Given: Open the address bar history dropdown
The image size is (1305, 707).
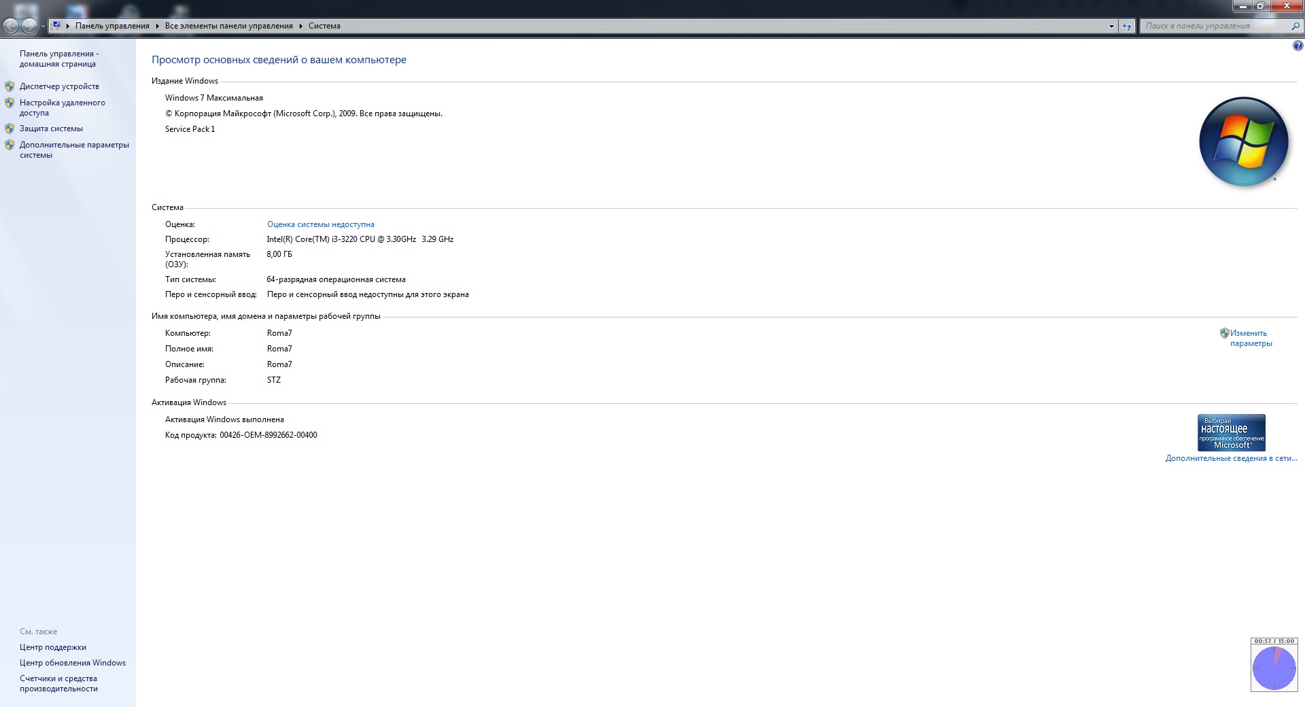Looking at the screenshot, I should click(1111, 26).
